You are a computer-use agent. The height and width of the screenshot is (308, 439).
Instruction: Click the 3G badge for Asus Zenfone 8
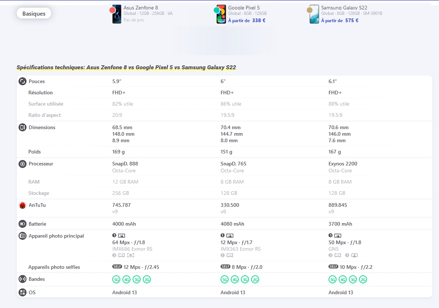coord(137,279)
